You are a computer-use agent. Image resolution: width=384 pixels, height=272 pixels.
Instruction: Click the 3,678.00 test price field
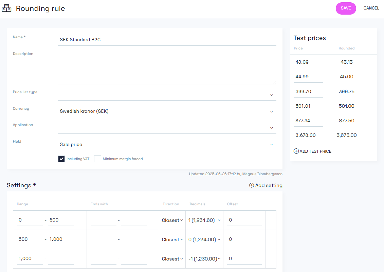point(308,135)
